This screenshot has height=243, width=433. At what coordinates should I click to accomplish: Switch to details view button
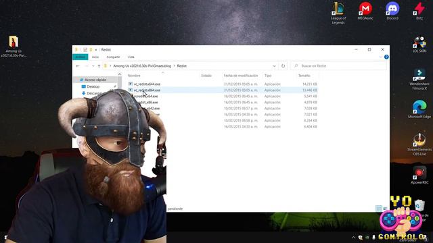coord(379,209)
